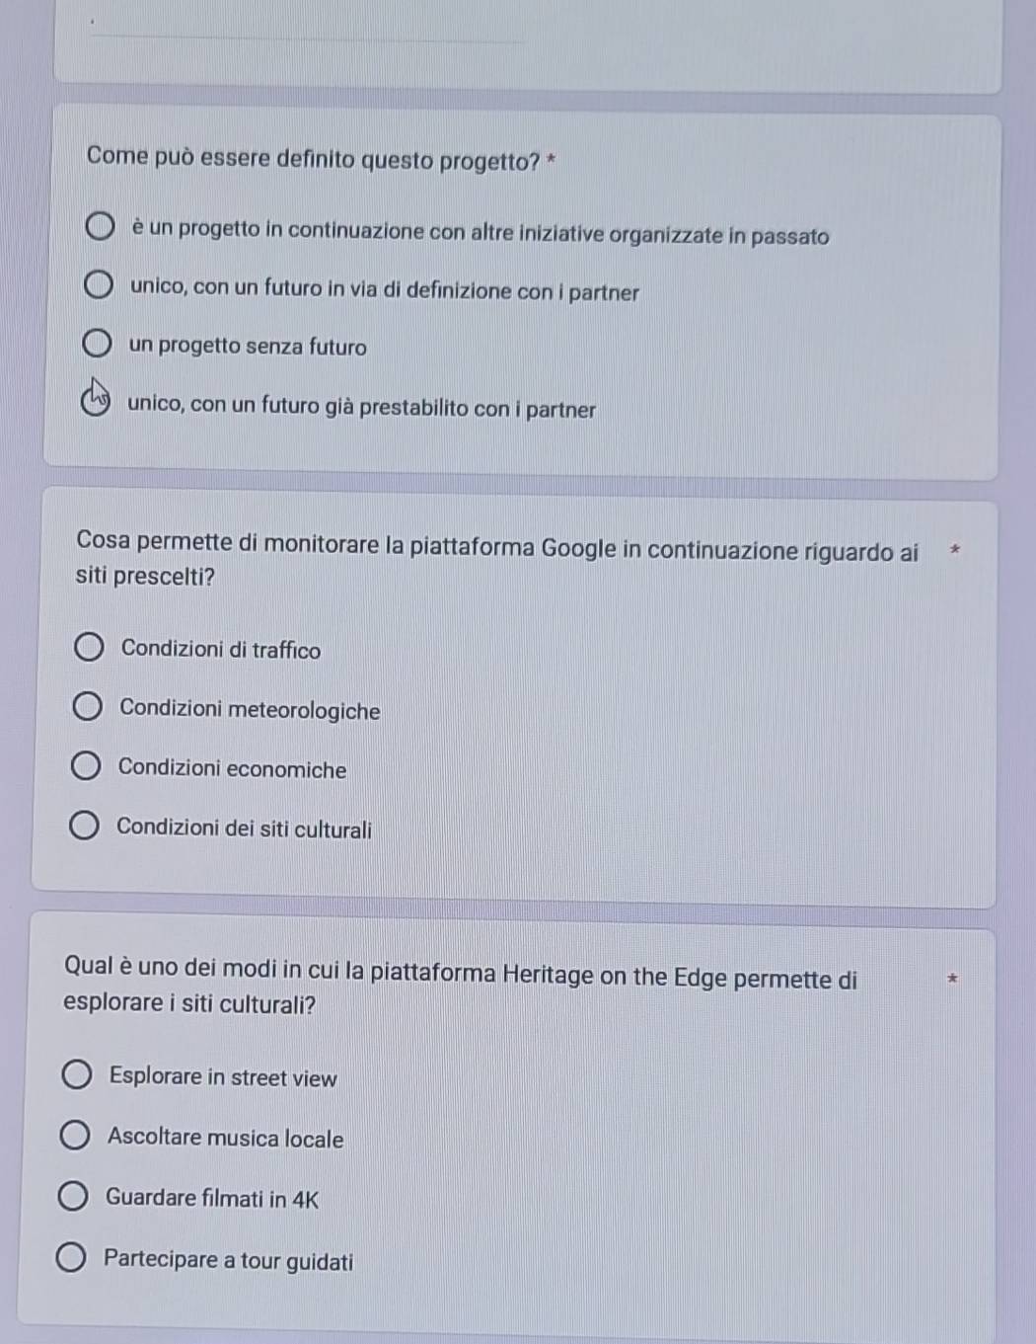Mark 'Condizioni economiche' as the answer

(x=86, y=767)
